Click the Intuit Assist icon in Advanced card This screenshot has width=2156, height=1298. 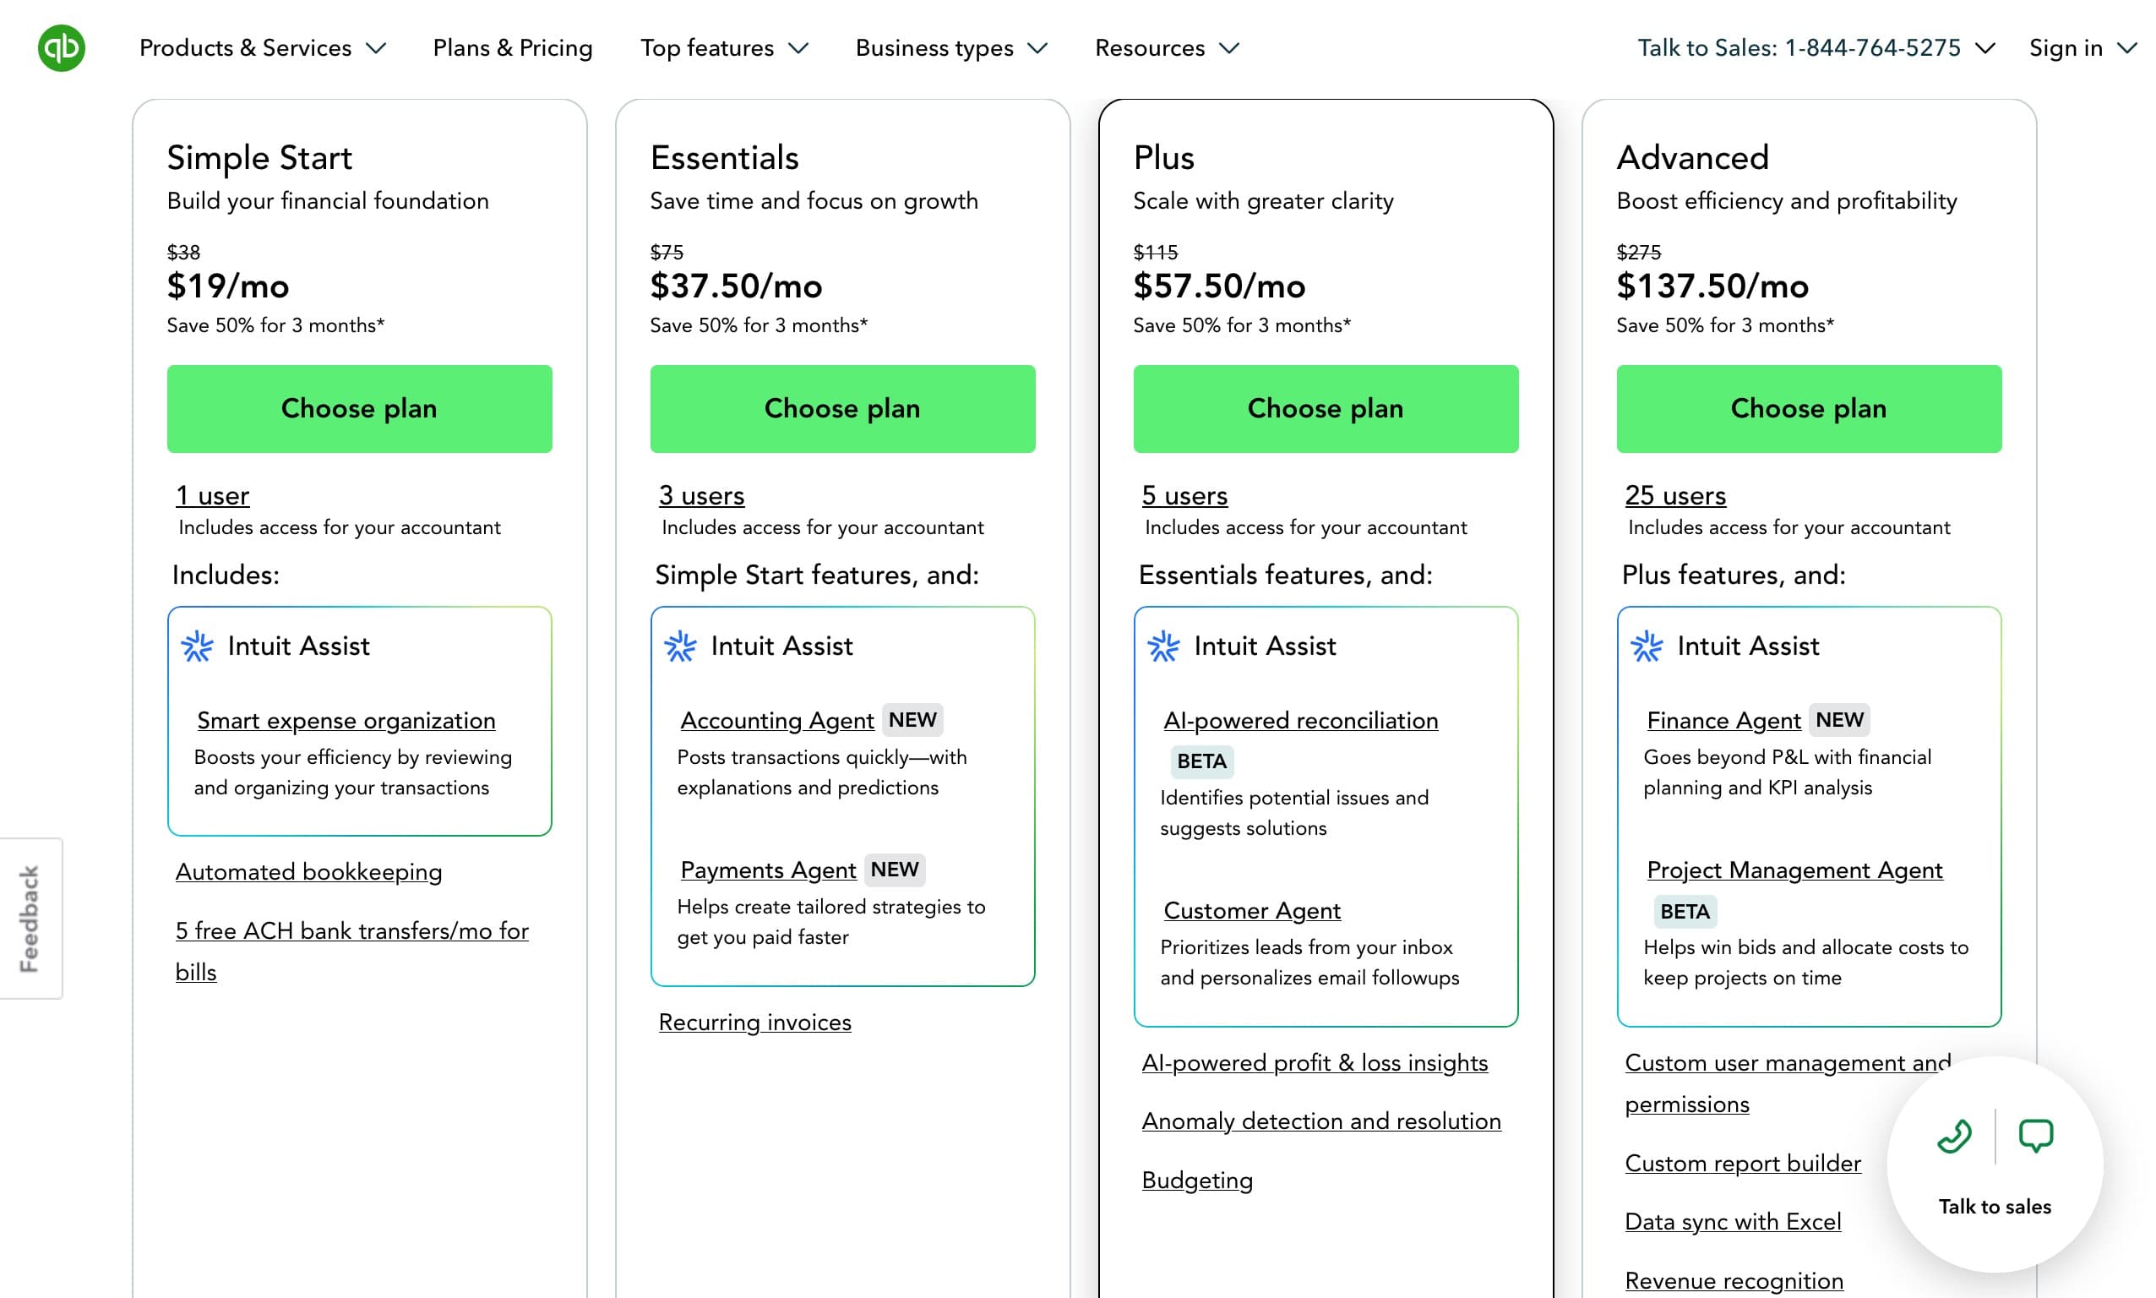point(1648,647)
